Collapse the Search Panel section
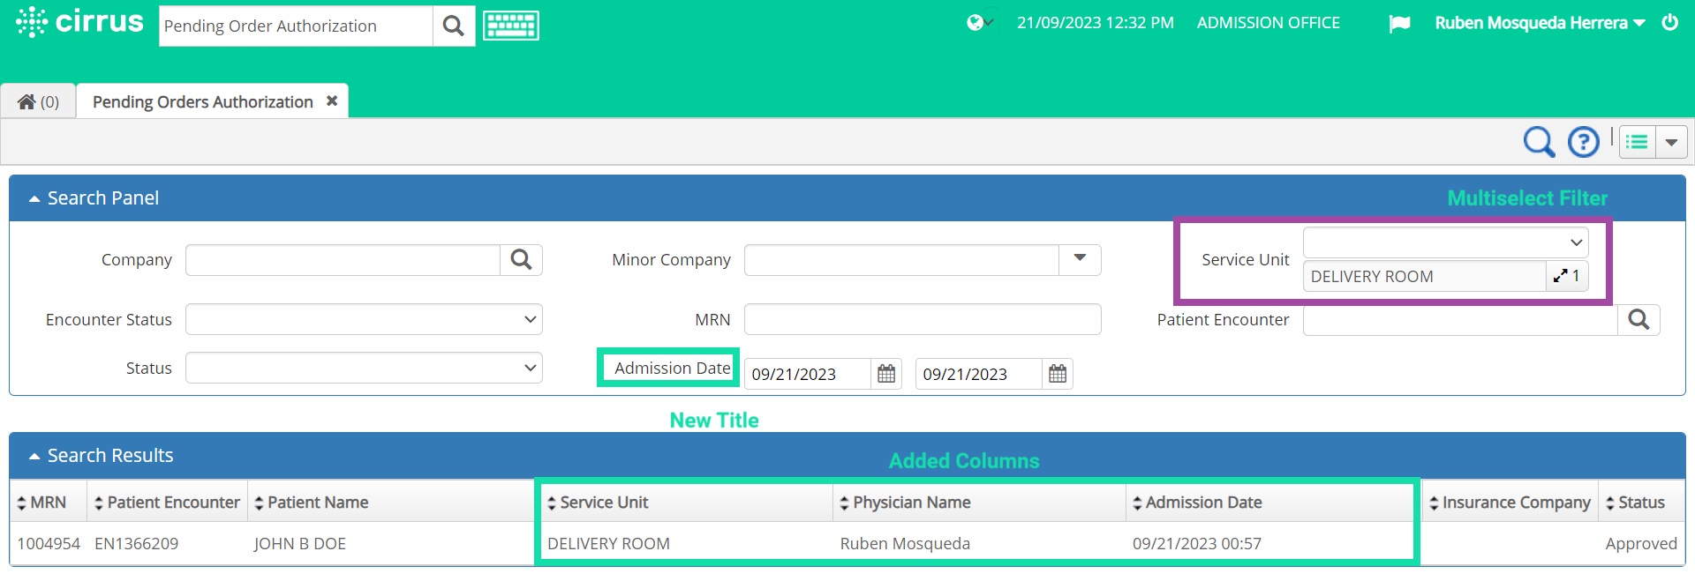Viewport: 1695px width, 581px height. coord(34,199)
